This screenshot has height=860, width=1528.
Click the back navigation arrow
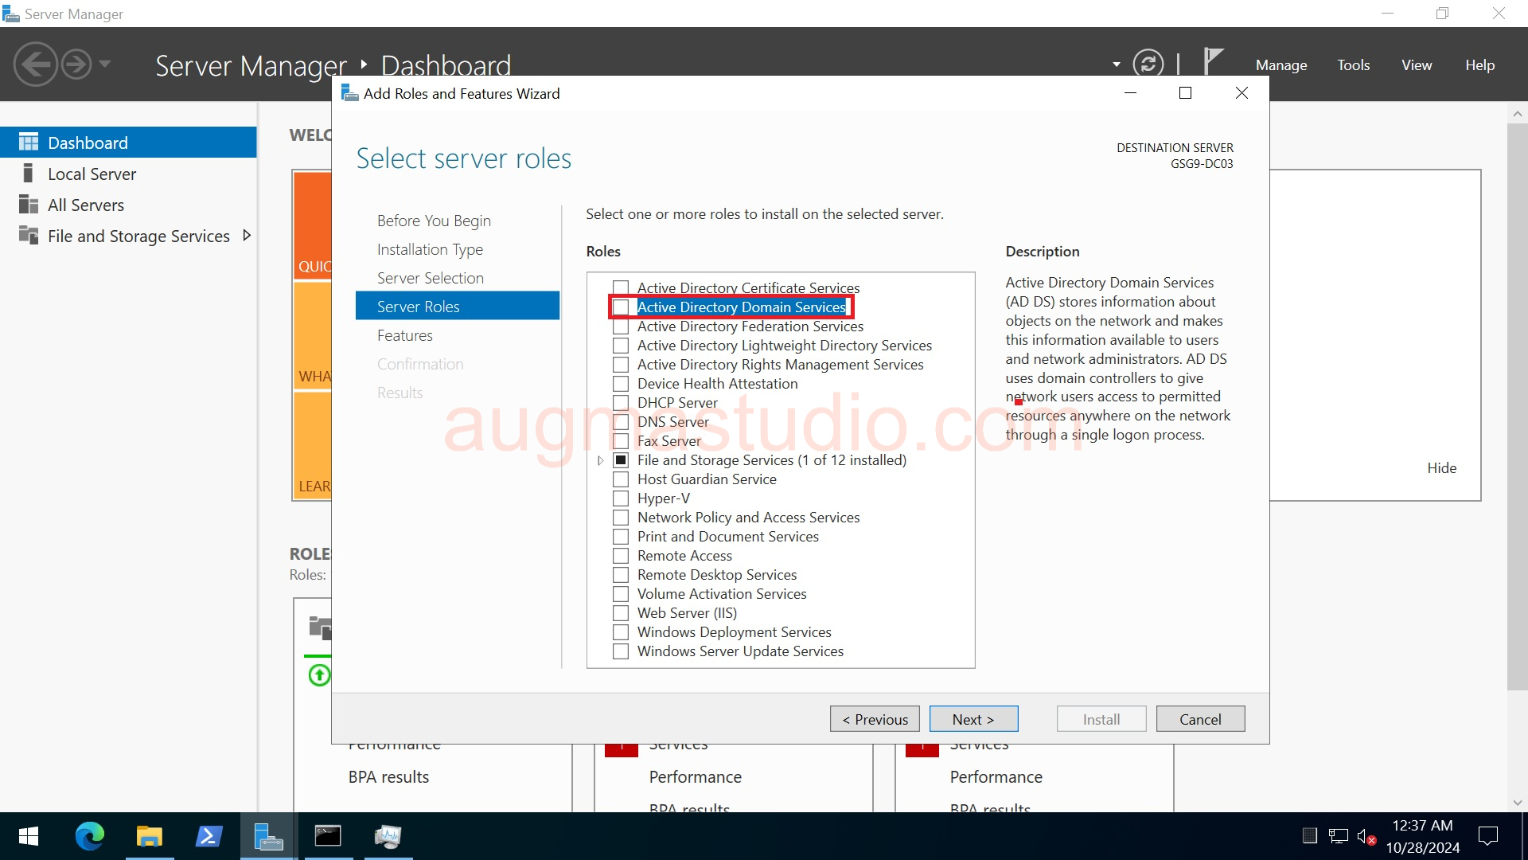coord(35,63)
